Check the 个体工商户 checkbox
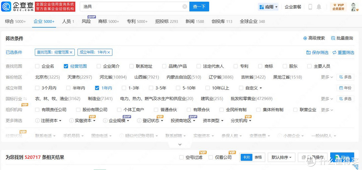 pos(119,110)
